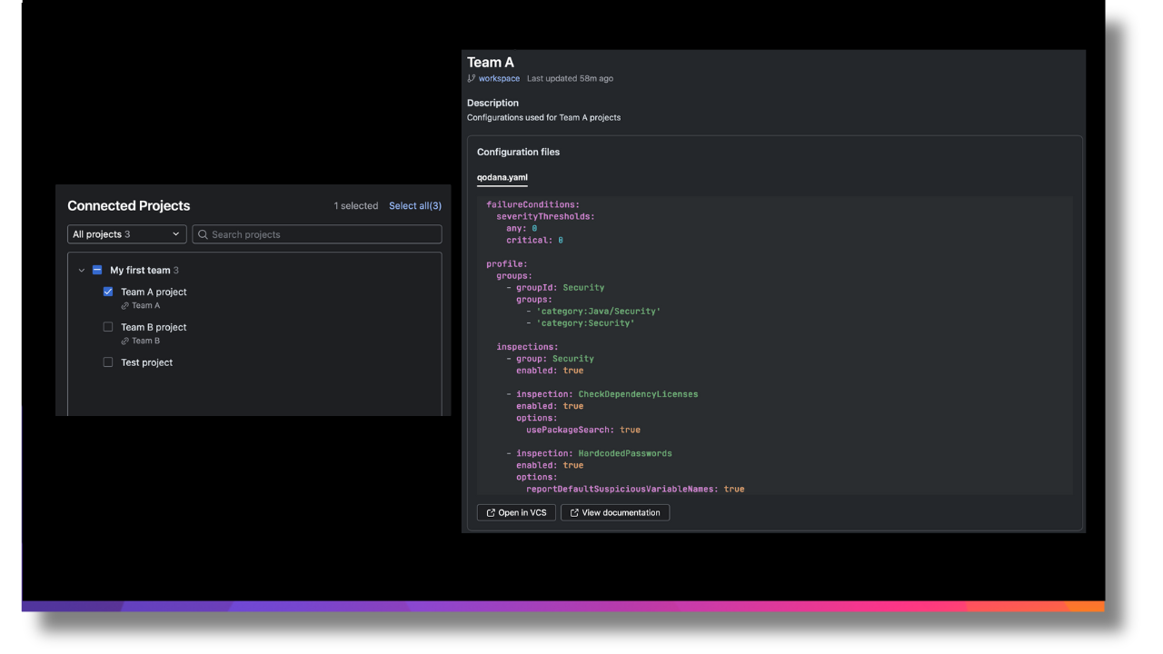Switch to the qodana.yaml tab
The height and width of the screenshot is (654, 1163).
point(502,178)
